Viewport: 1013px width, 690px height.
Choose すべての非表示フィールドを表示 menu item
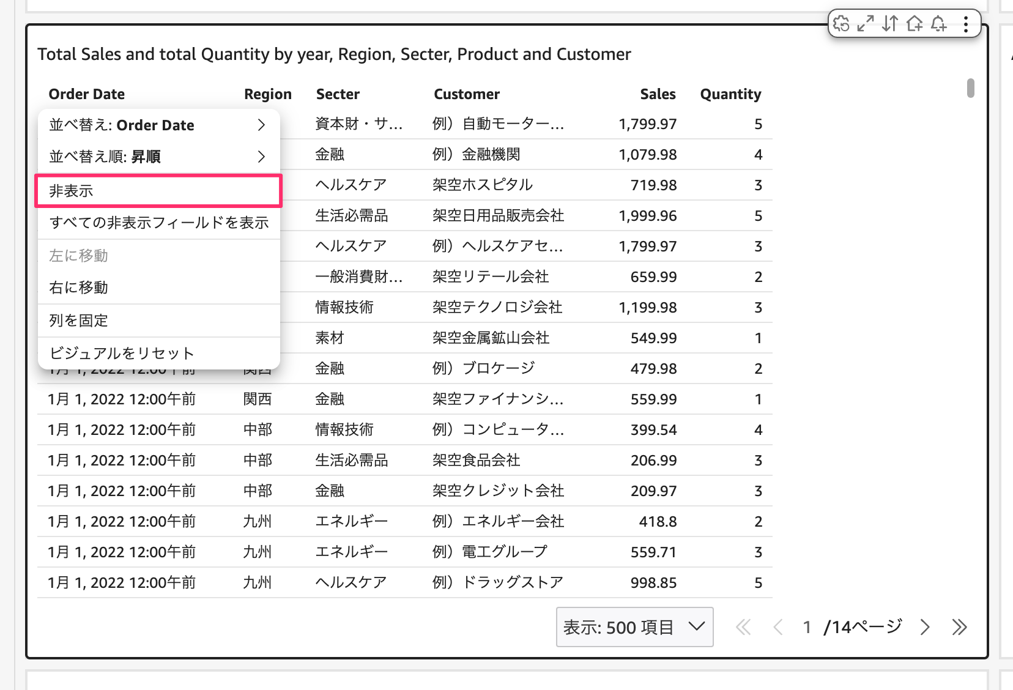click(158, 223)
